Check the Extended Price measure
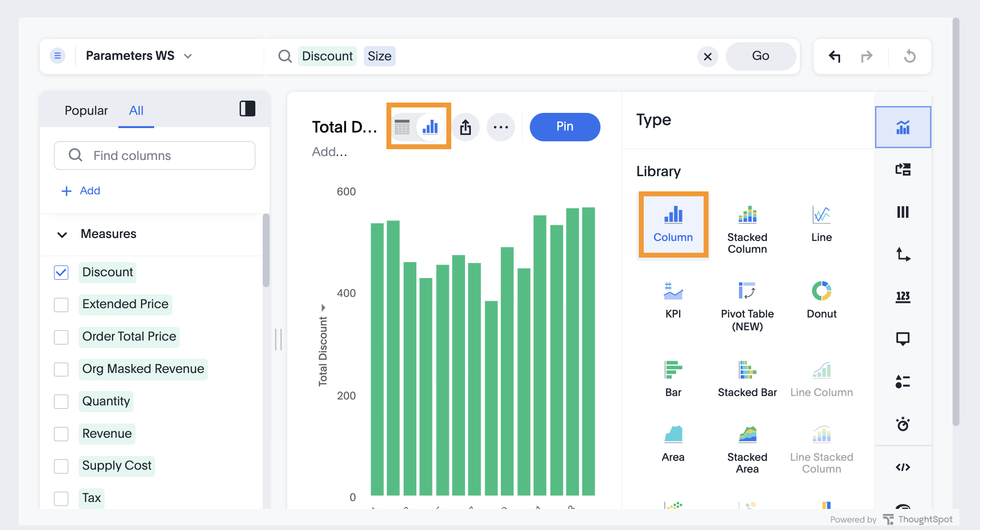 [61, 305]
